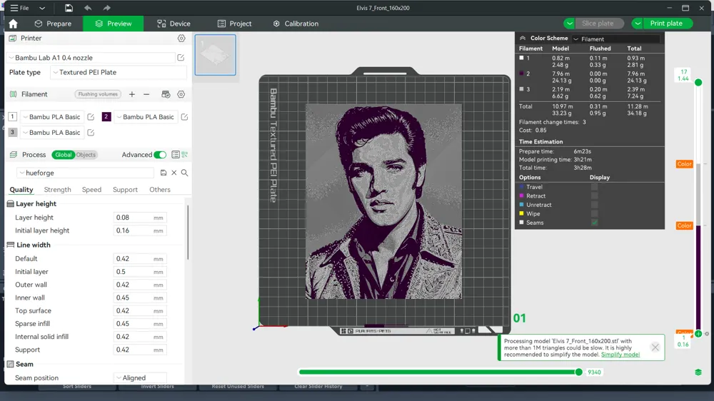Open filament 3 Bambu PLA Basic dropdown

click(52, 133)
